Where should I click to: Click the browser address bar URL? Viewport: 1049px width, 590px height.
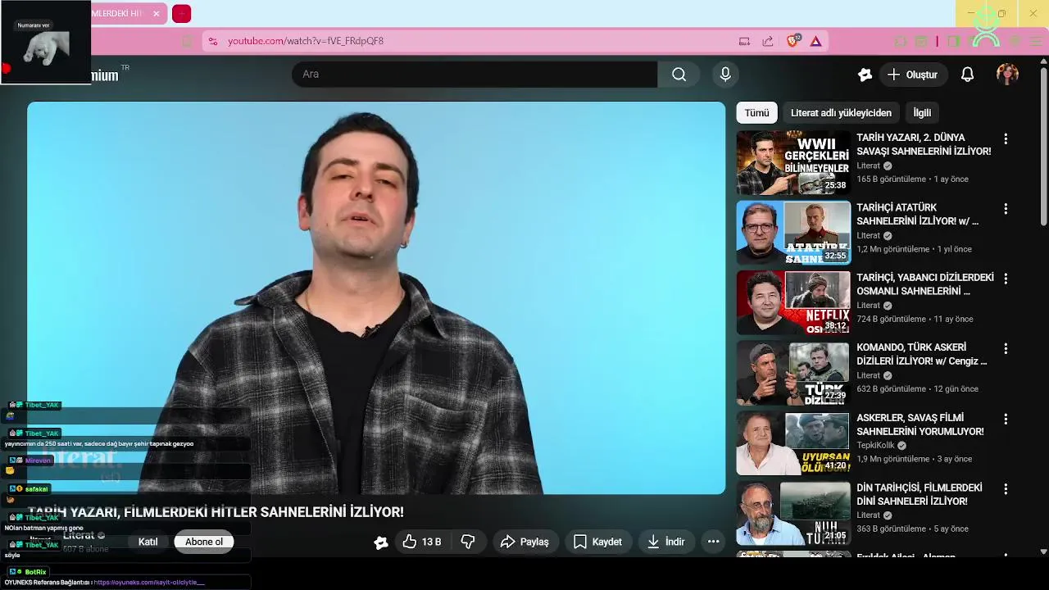click(306, 41)
